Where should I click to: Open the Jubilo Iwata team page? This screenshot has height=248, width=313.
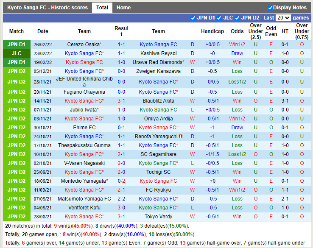[x=83, y=110]
